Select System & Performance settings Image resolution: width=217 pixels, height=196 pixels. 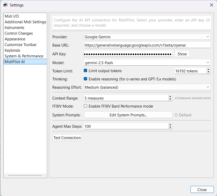(24, 56)
